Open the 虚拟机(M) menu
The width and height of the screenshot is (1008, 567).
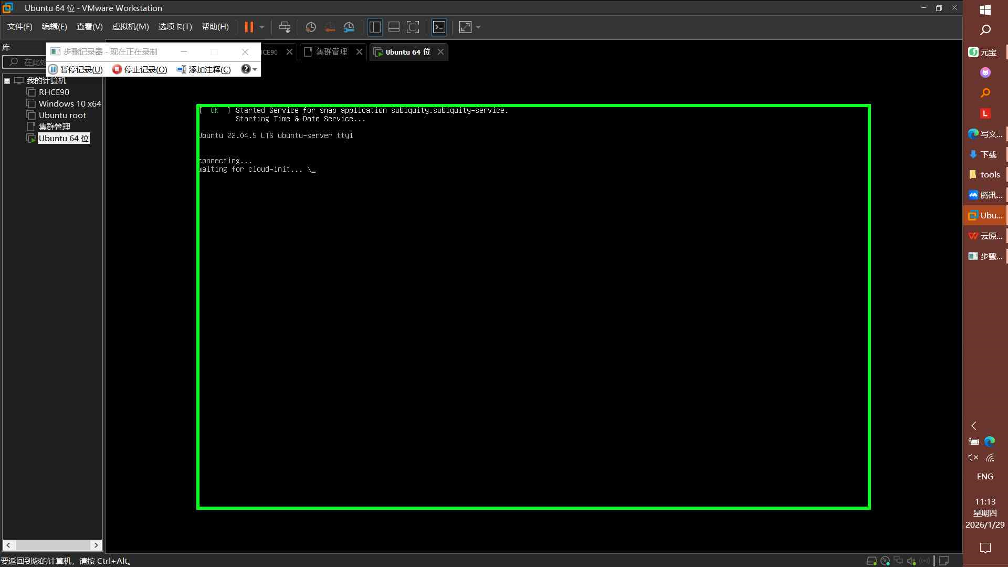[130, 27]
